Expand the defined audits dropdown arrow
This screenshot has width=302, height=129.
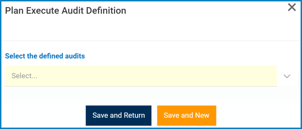287,76
